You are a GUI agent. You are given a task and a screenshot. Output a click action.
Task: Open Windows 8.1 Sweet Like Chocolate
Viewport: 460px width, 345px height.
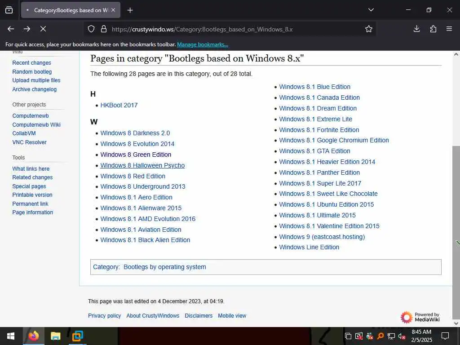[x=328, y=194]
